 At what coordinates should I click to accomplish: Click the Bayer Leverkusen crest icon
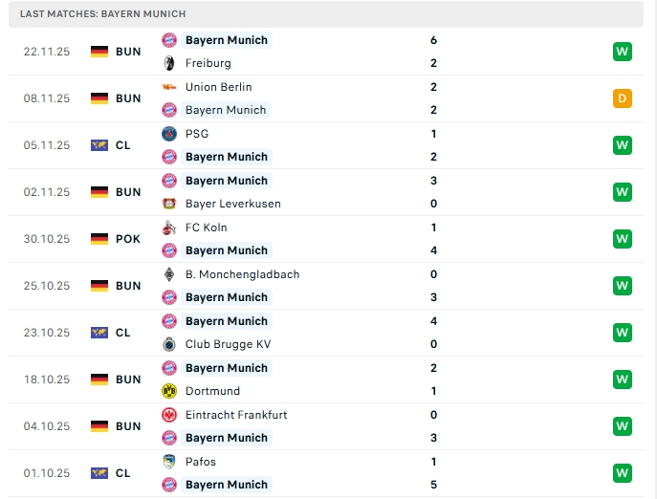[x=169, y=204]
